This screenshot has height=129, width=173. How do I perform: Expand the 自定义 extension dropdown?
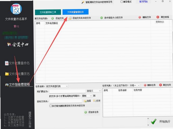94,91
